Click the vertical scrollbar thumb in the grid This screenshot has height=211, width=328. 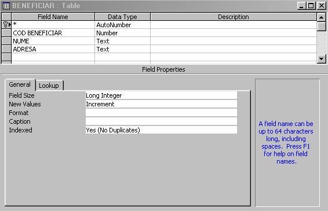click(321, 26)
